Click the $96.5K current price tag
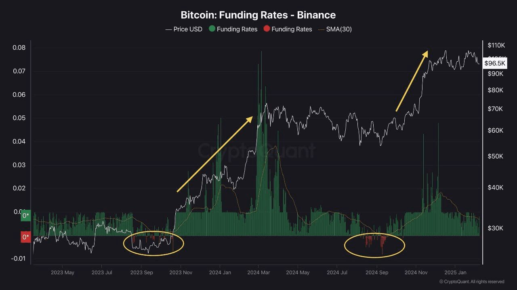 coord(495,64)
